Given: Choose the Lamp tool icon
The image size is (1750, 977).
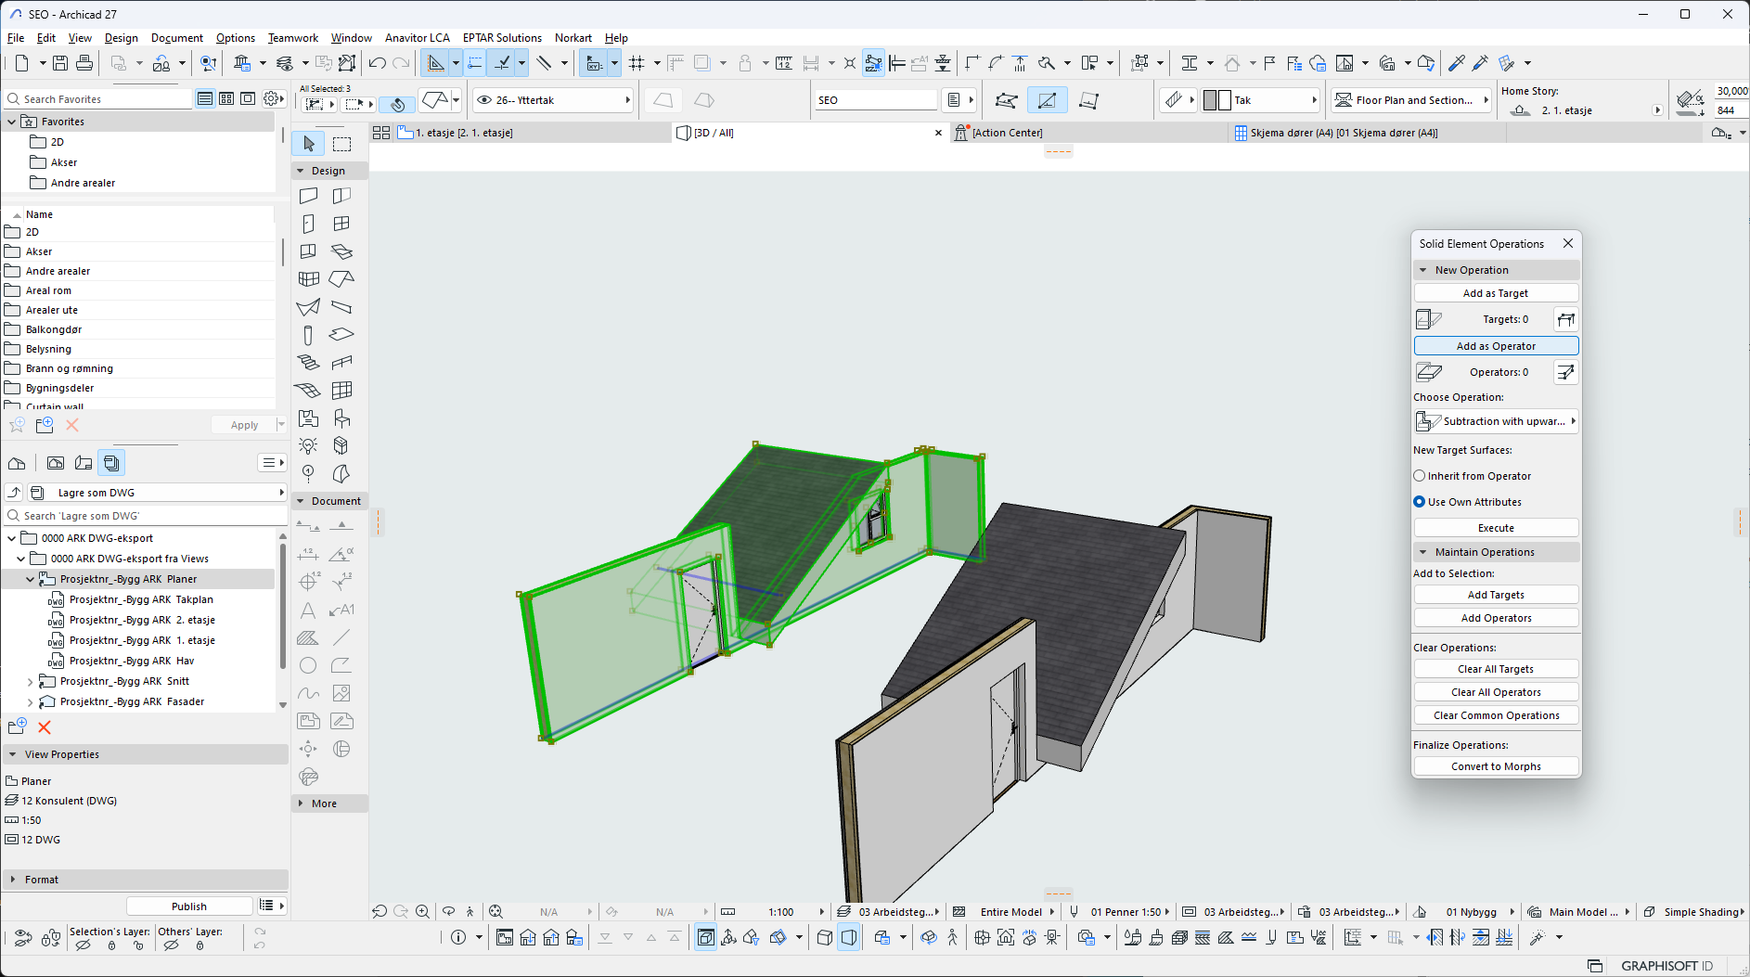Looking at the screenshot, I should [308, 446].
